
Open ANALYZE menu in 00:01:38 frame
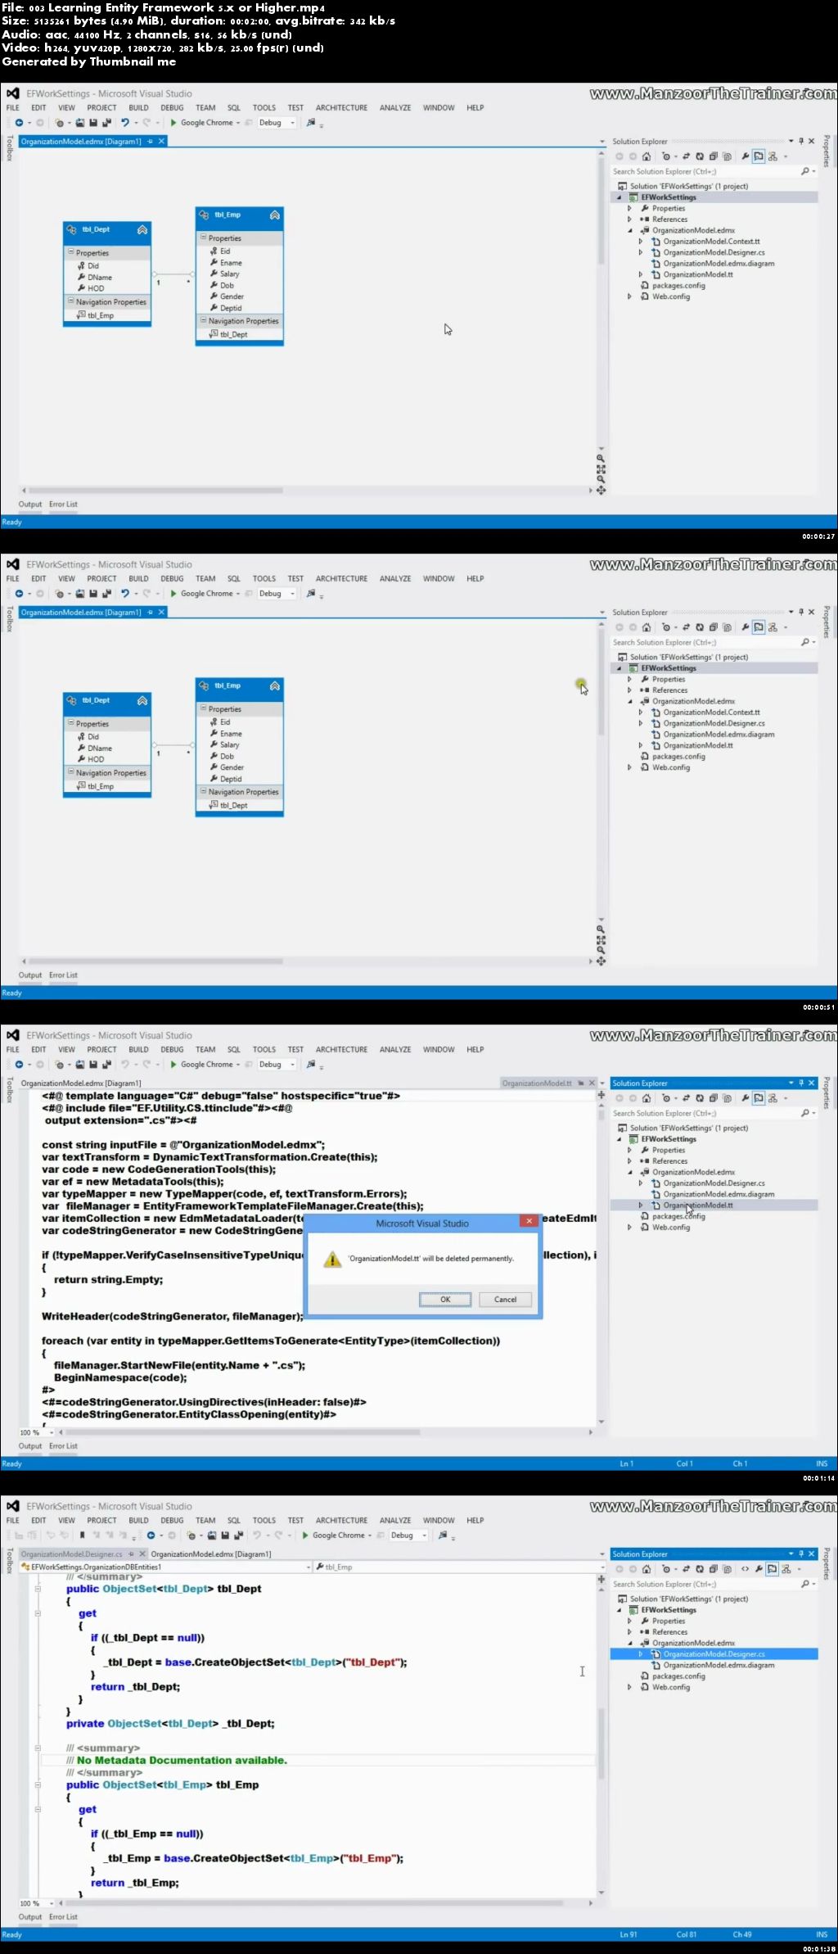pos(395,1521)
